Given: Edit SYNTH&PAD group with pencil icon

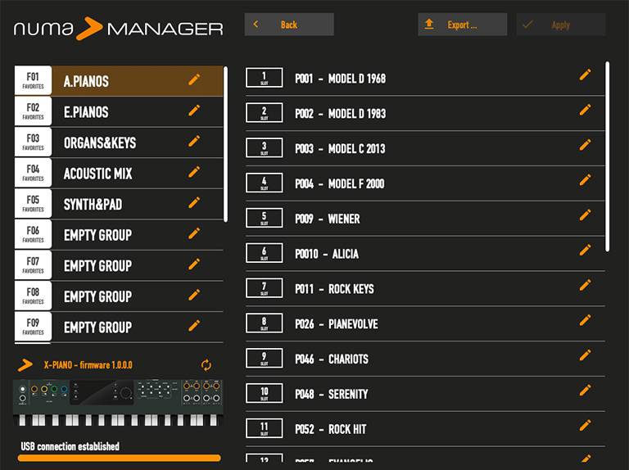Looking at the screenshot, I should click(x=194, y=203).
